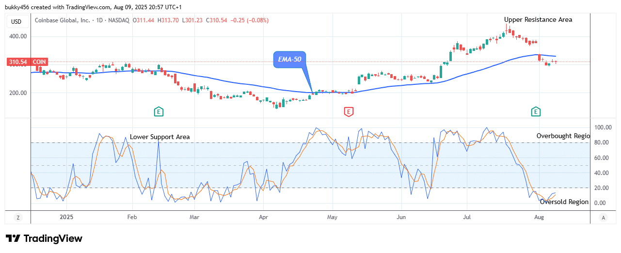Image resolution: width=621 pixels, height=253 pixels.
Task: Click the Feb label on time axis
Action: pyautogui.click(x=131, y=217)
